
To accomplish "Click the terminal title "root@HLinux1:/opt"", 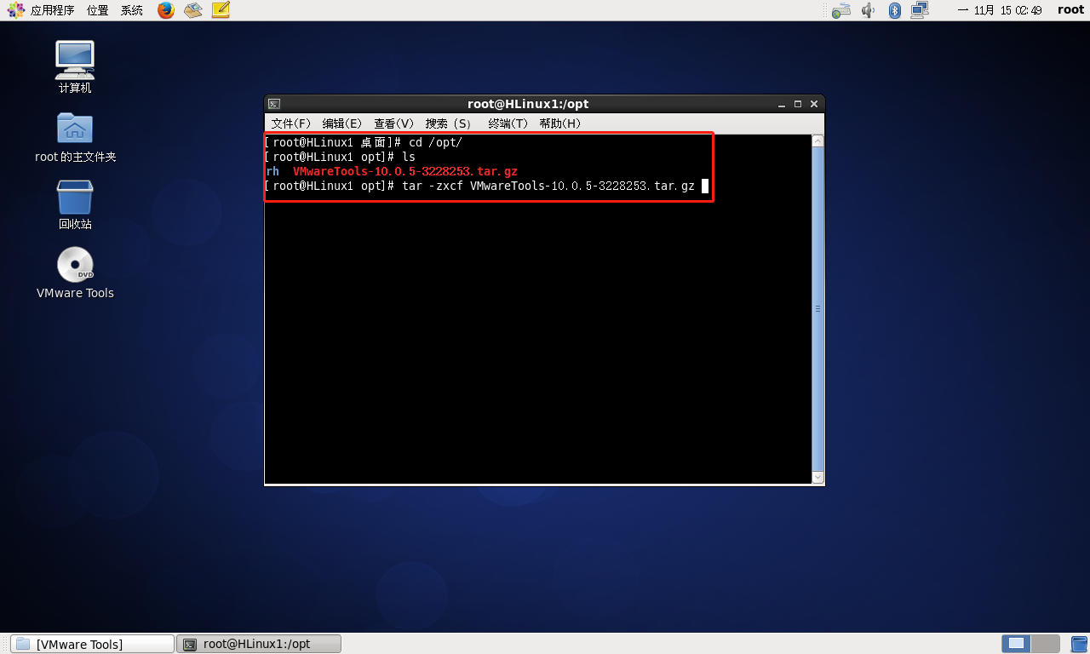I will (x=528, y=104).
